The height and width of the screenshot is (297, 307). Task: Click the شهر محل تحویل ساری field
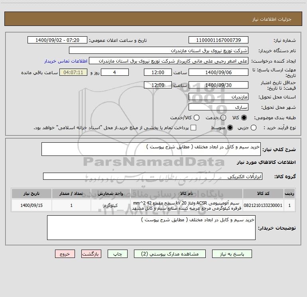point(218,107)
